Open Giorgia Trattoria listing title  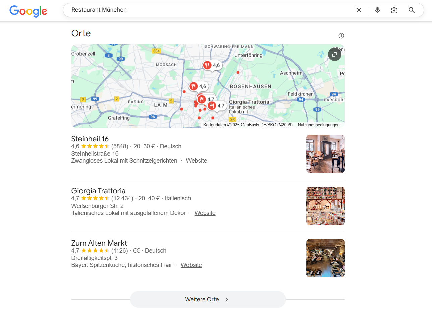point(98,191)
